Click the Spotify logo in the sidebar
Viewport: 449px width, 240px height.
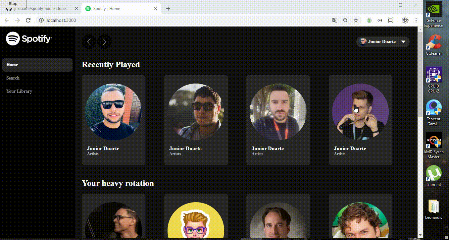tap(29, 38)
